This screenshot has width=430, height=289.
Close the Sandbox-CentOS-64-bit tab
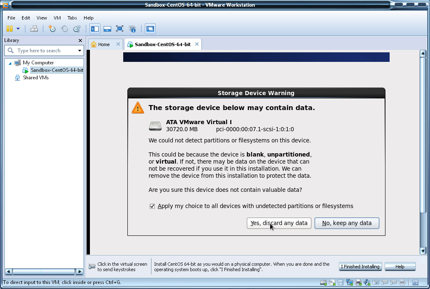click(x=197, y=44)
